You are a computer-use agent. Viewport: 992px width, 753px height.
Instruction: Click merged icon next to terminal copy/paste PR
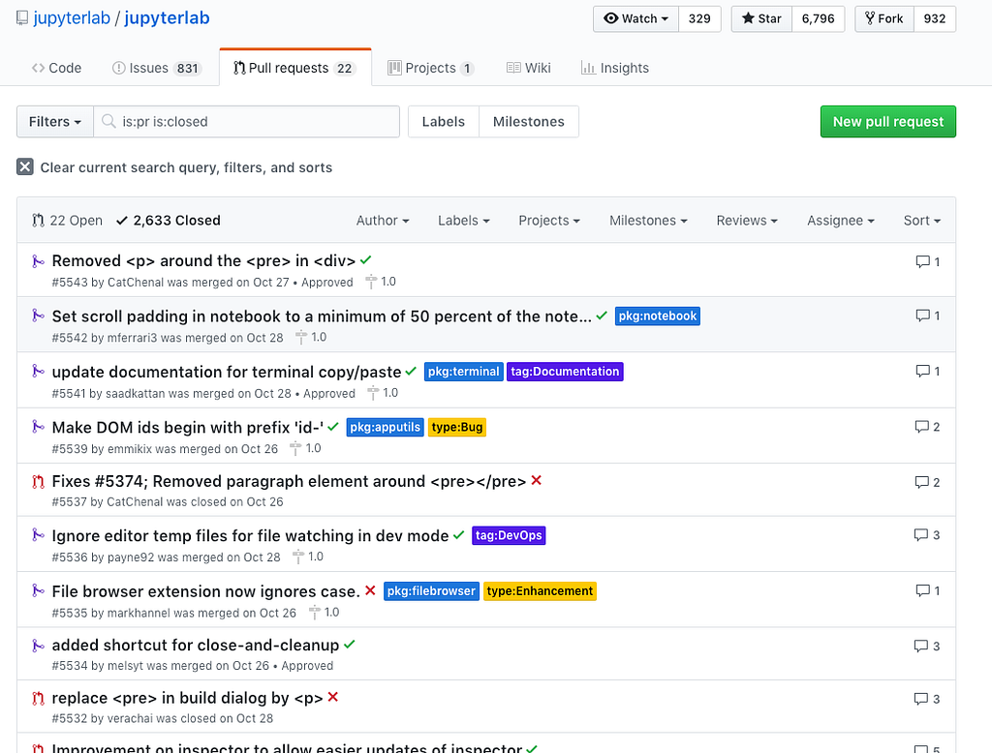(x=38, y=372)
